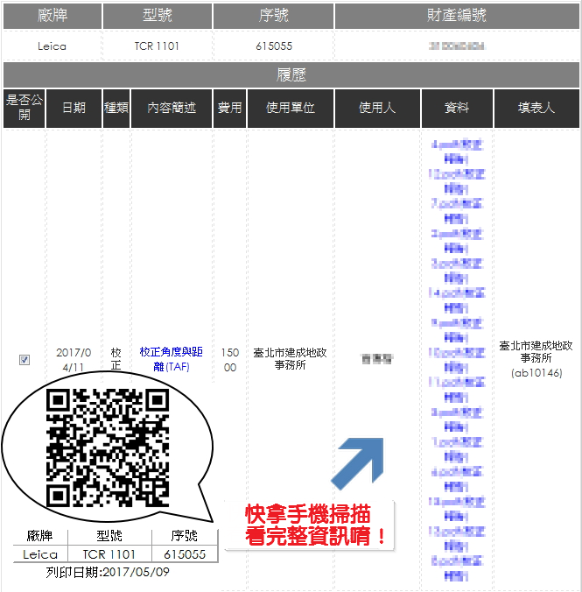The image size is (582, 592).
Task: Click the 資料 column header
Action: click(457, 108)
